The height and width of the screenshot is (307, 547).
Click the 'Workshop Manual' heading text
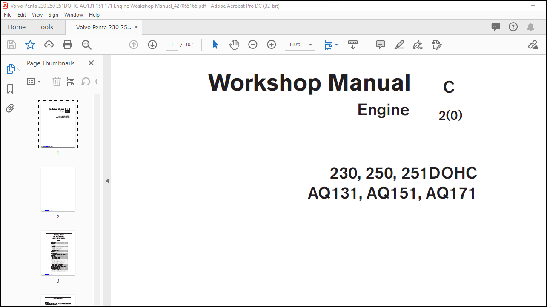click(309, 83)
